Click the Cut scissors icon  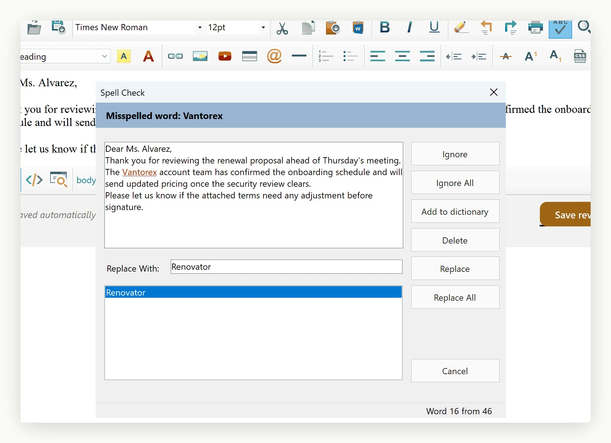[282, 28]
